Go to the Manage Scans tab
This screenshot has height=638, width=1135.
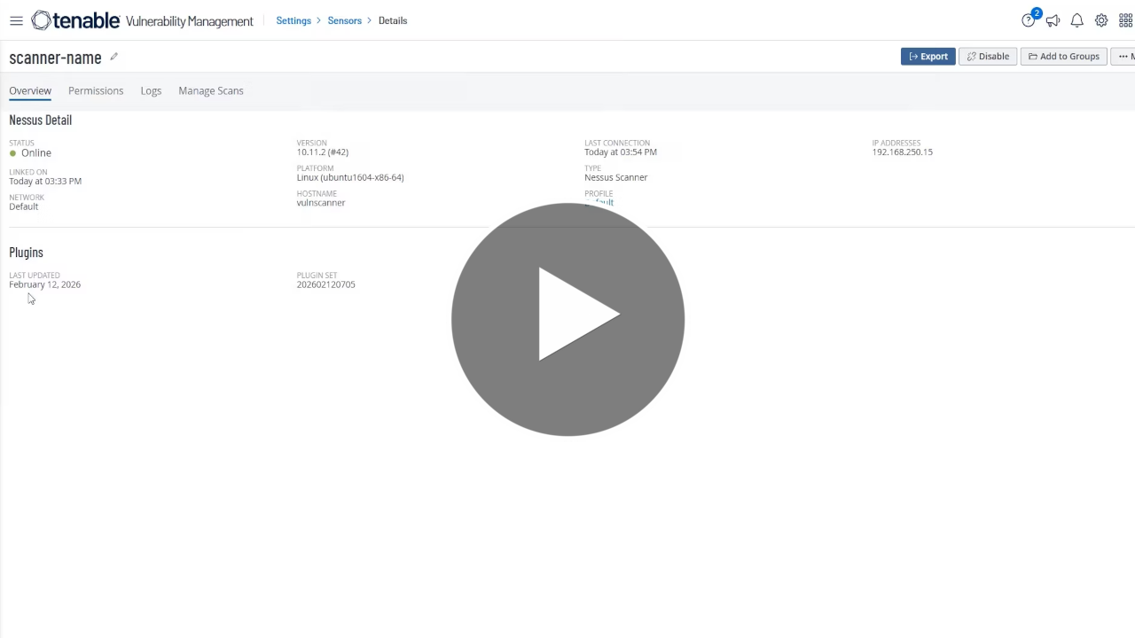click(x=211, y=90)
